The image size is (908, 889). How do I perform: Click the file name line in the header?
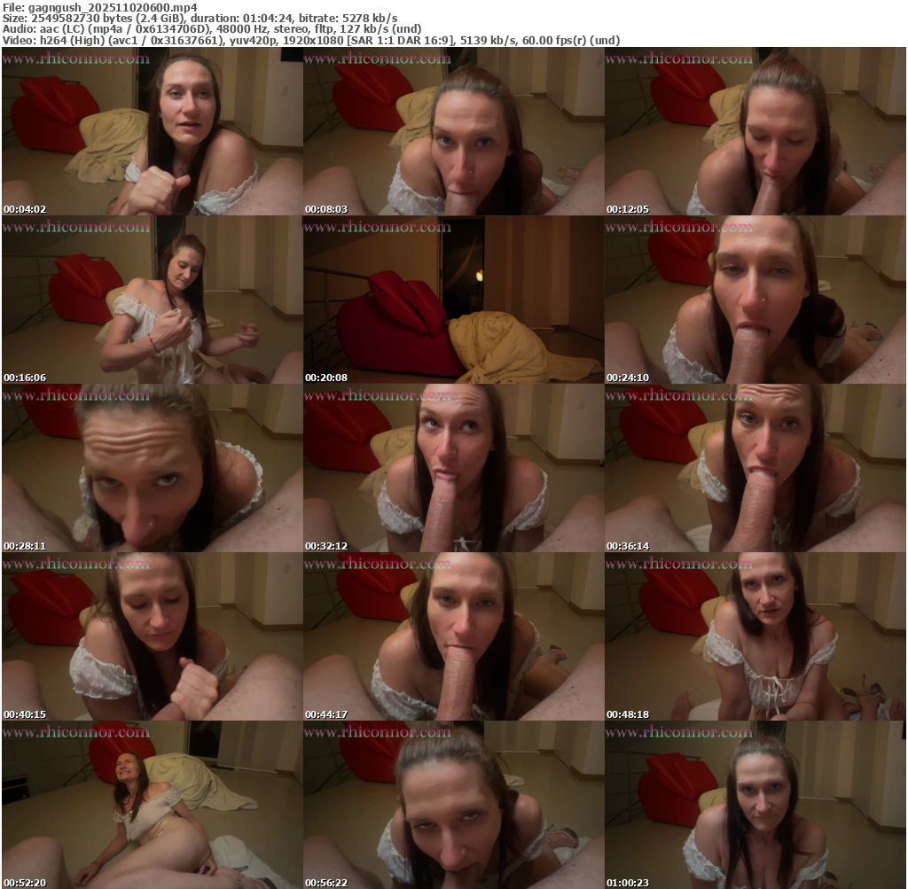[x=99, y=7]
